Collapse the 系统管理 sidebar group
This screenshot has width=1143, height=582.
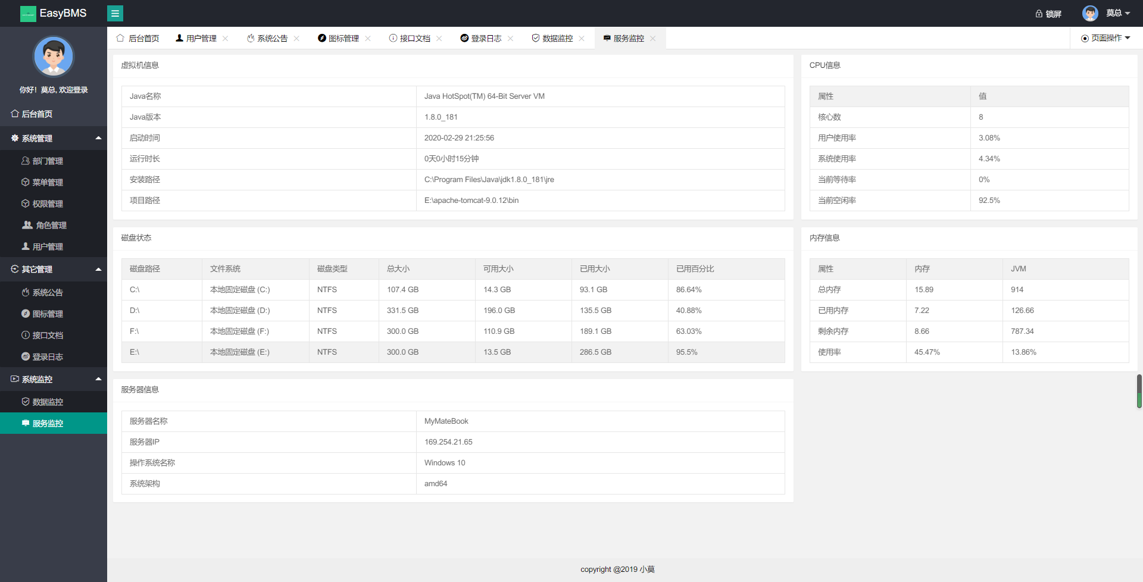tap(54, 138)
